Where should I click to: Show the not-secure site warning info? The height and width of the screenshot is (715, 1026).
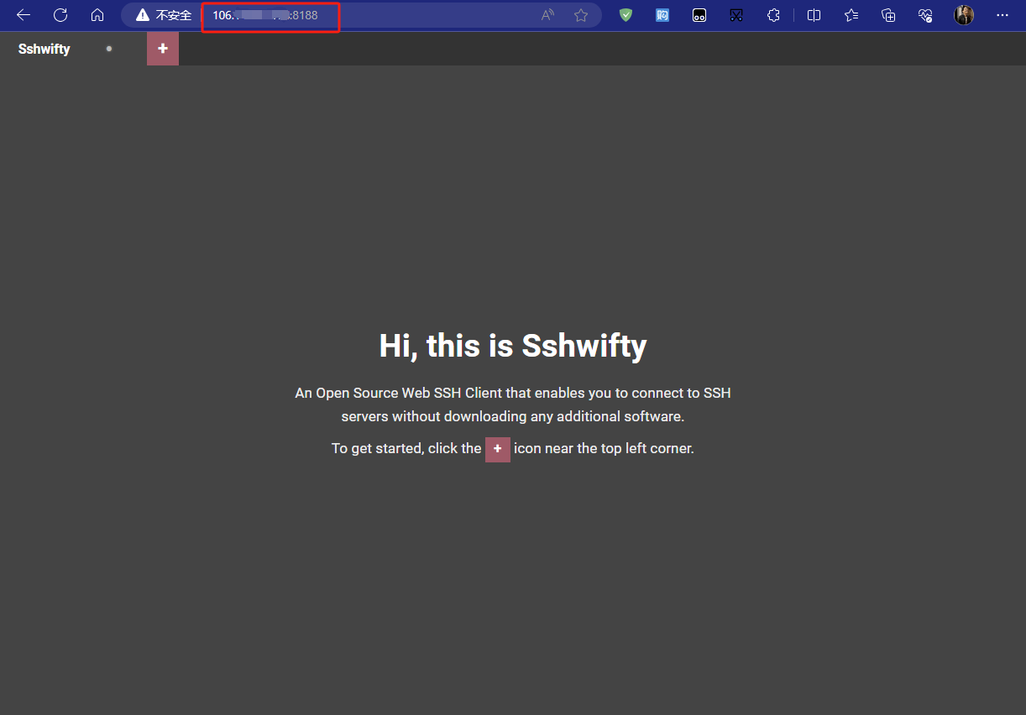point(164,15)
